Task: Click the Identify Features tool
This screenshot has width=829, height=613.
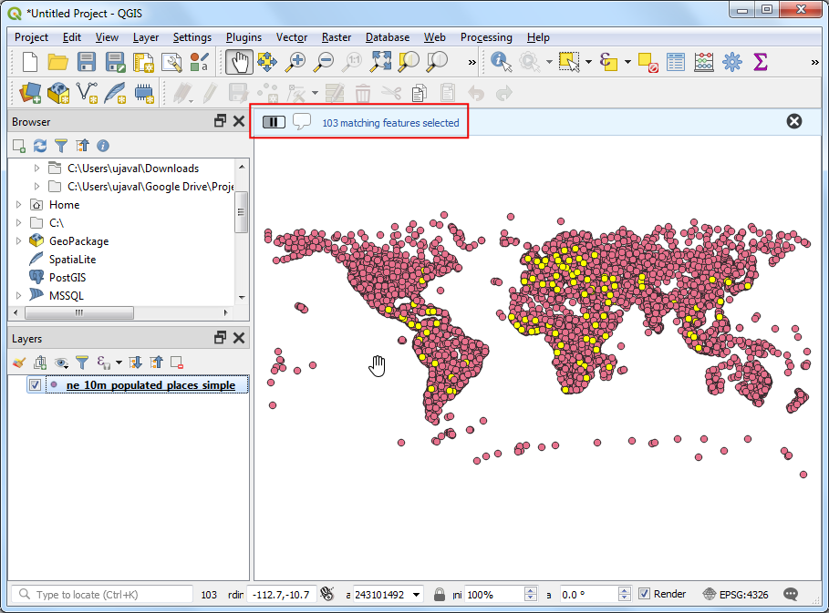Action: [x=501, y=62]
